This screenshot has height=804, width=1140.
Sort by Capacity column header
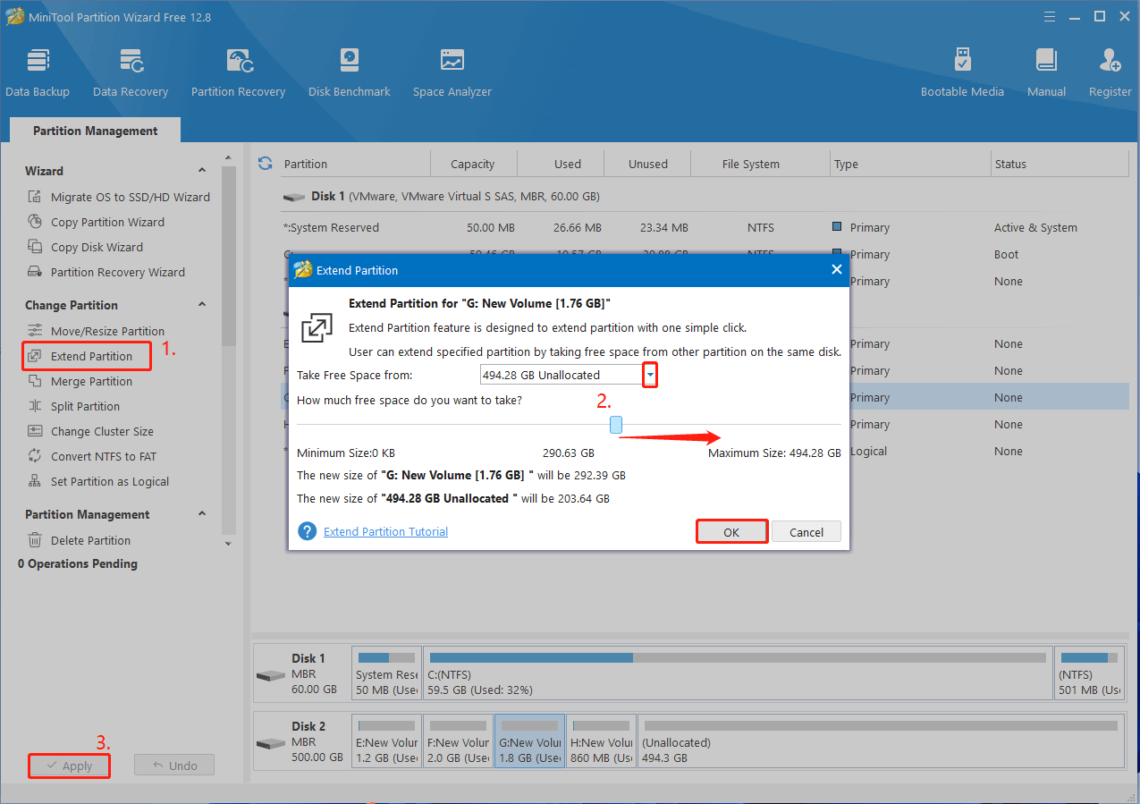coord(473,164)
